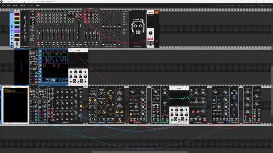273x153 pixels.
Task: Select the red swatch in Palette module
Action: click(x=17, y=14)
